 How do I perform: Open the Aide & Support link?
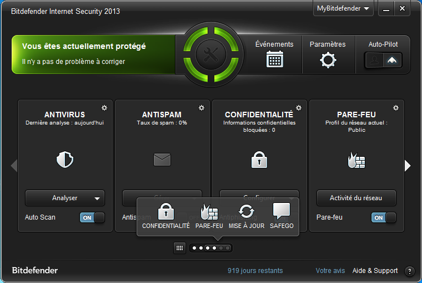tap(375, 271)
